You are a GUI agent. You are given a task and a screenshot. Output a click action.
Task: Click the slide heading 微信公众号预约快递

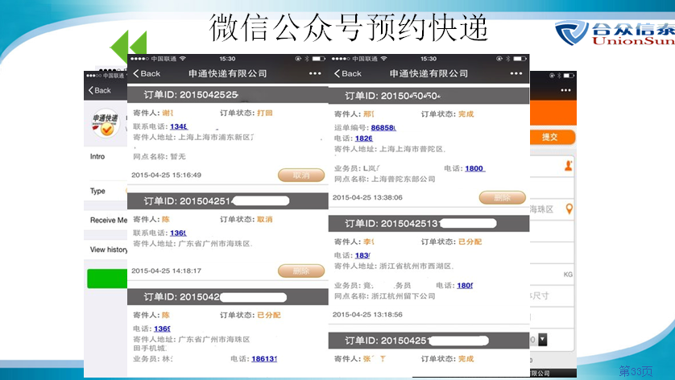[x=348, y=27]
